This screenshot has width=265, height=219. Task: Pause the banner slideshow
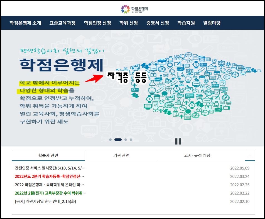tap(178, 141)
